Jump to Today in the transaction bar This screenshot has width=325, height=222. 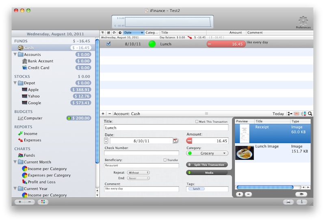point(278,114)
